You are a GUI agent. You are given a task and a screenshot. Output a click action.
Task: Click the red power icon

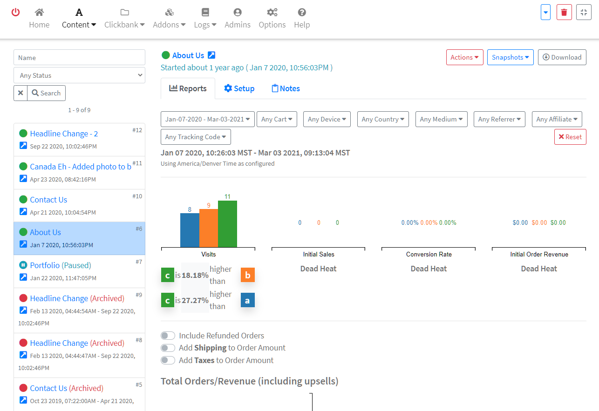(x=16, y=12)
